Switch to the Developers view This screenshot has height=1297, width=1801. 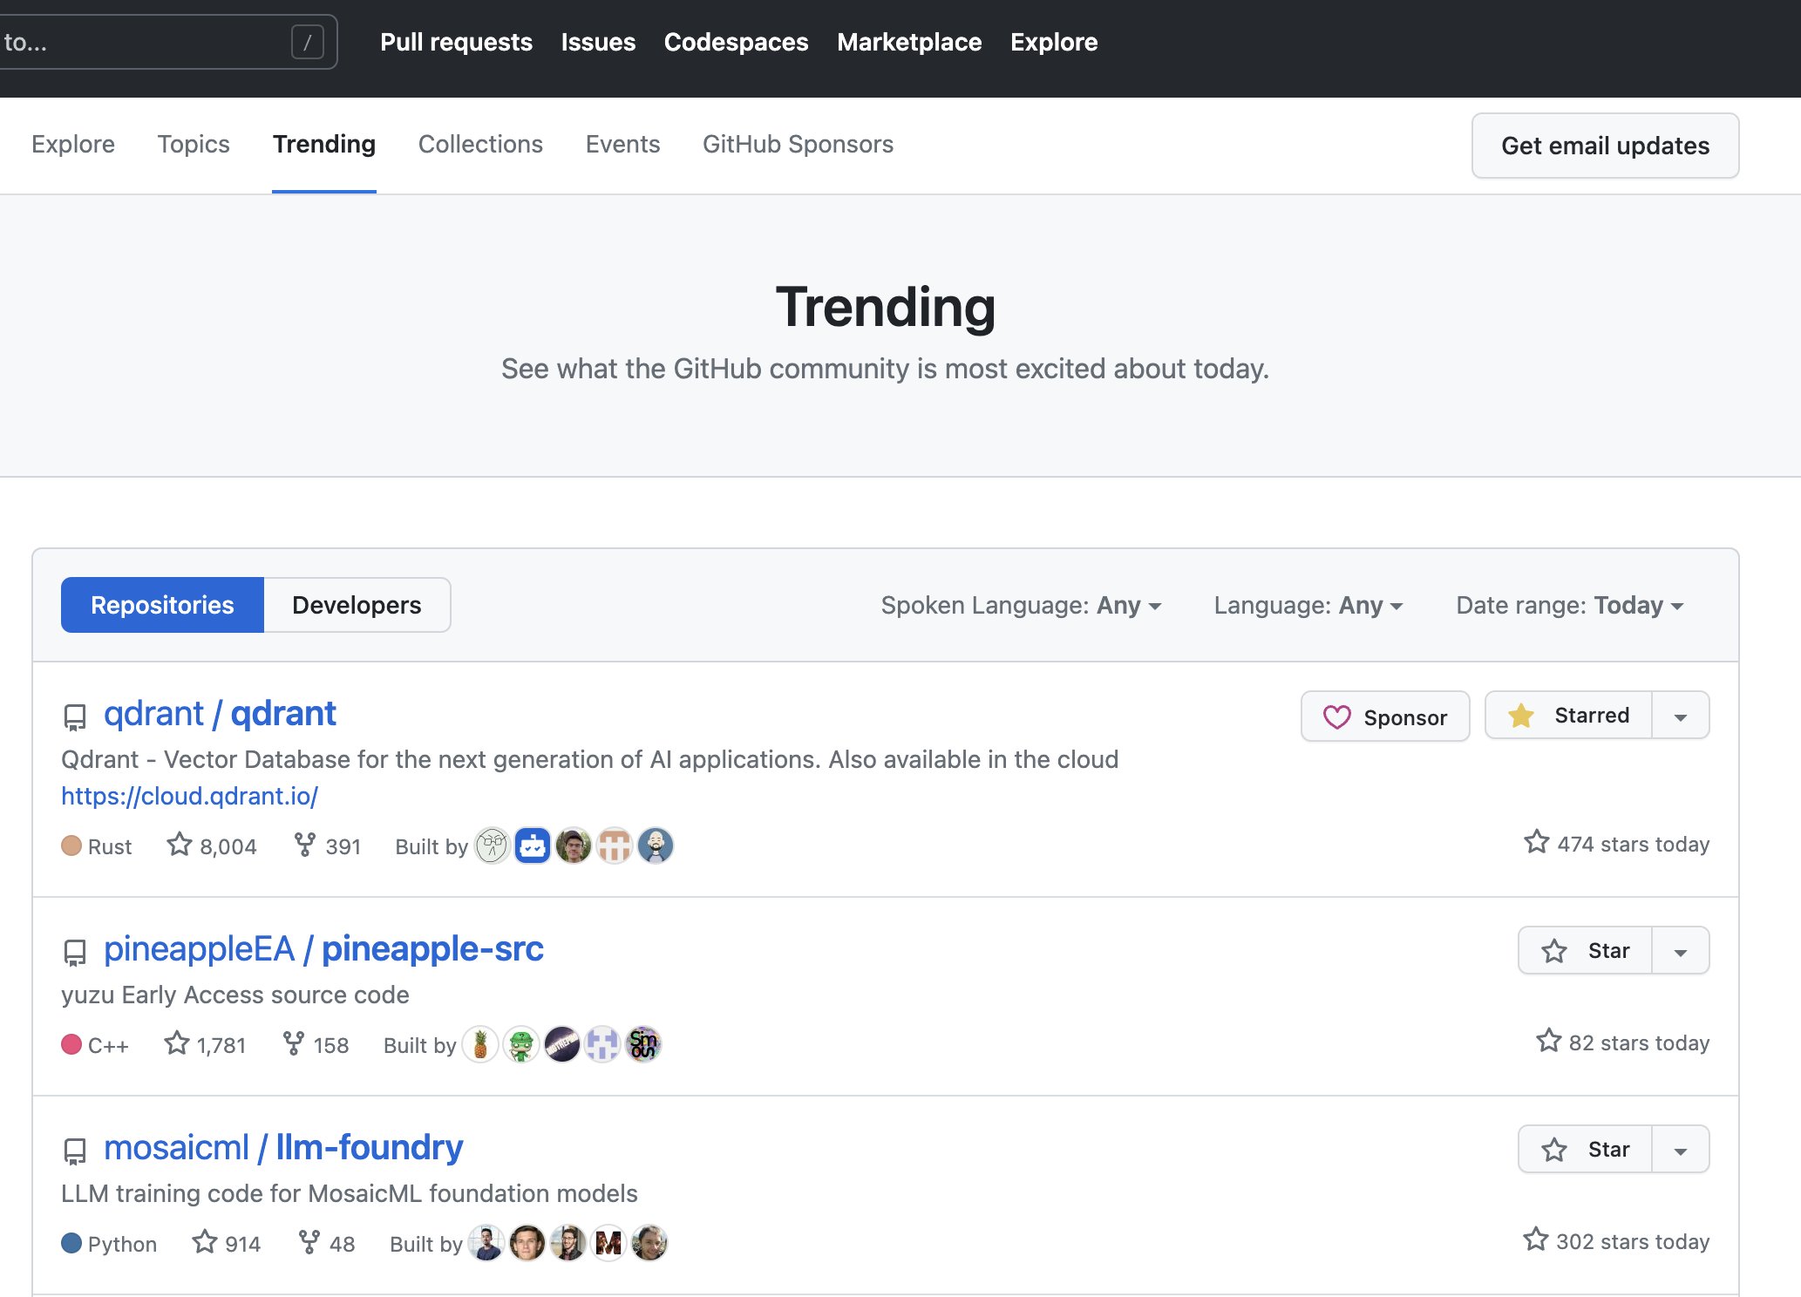tap(357, 604)
